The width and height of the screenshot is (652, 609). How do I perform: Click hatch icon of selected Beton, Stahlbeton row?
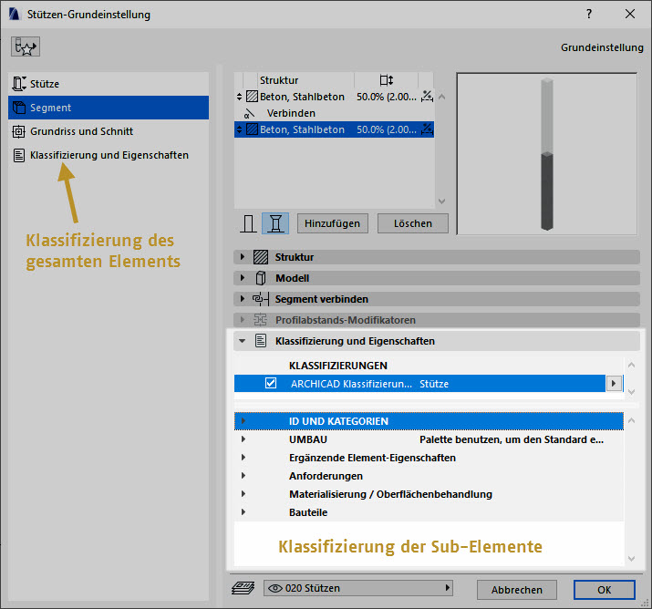[252, 129]
